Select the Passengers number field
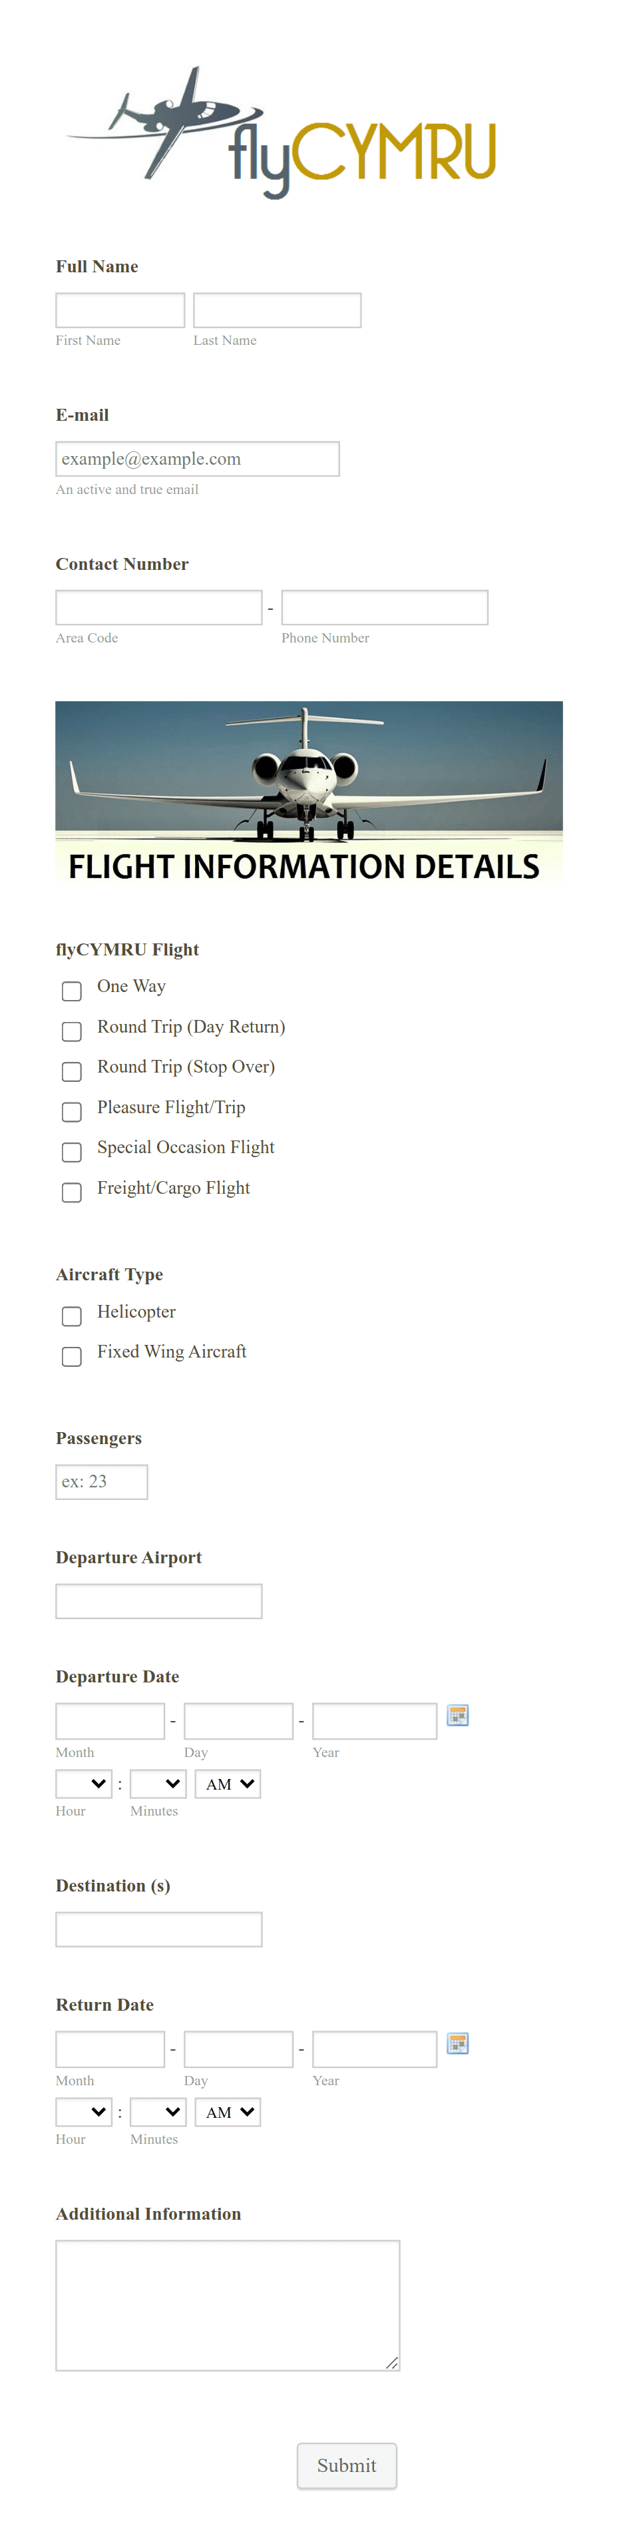The height and width of the screenshot is (2526, 619). tap(102, 1481)
